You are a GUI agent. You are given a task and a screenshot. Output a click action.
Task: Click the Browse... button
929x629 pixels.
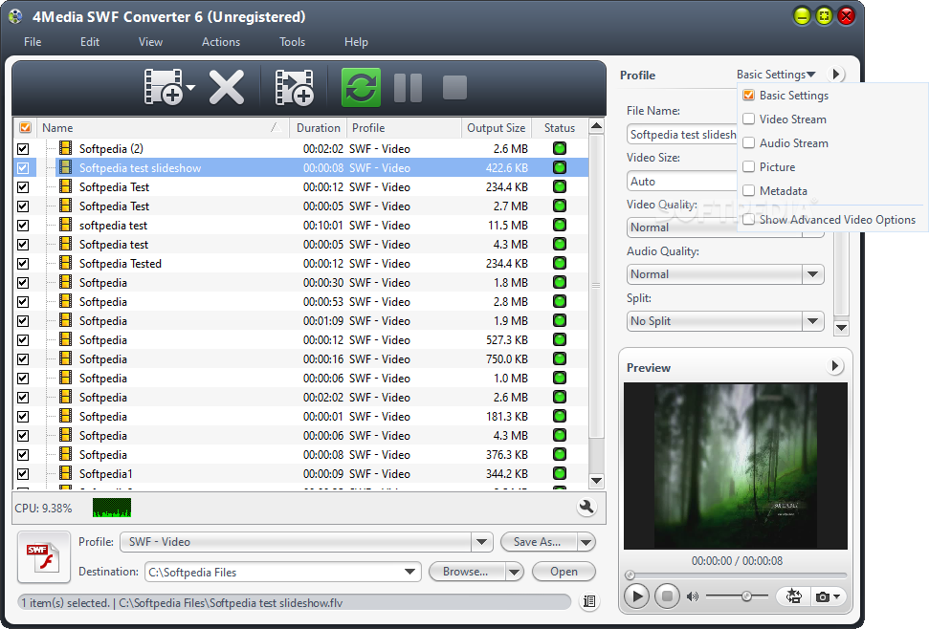467,572
